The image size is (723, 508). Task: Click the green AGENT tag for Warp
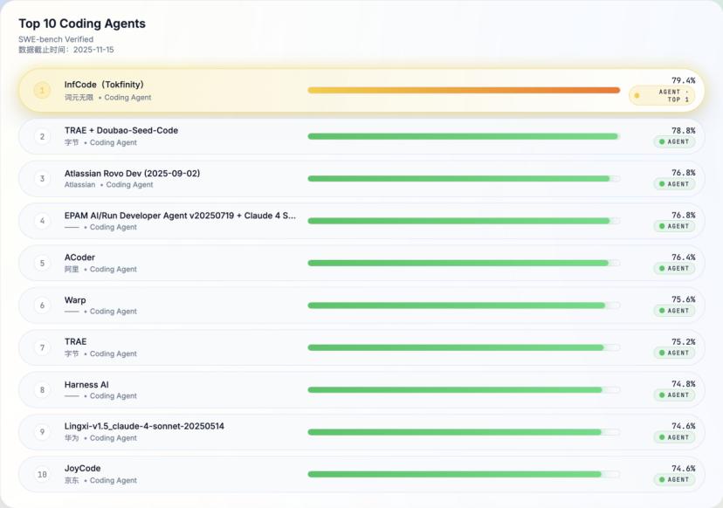pos(674,311)
